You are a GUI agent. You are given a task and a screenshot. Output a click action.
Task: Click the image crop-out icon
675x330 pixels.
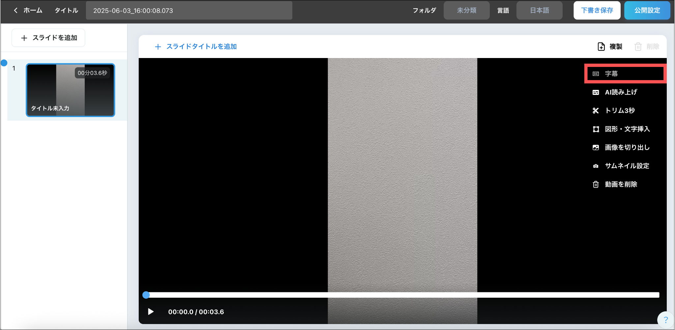click(x=596, y=148)
